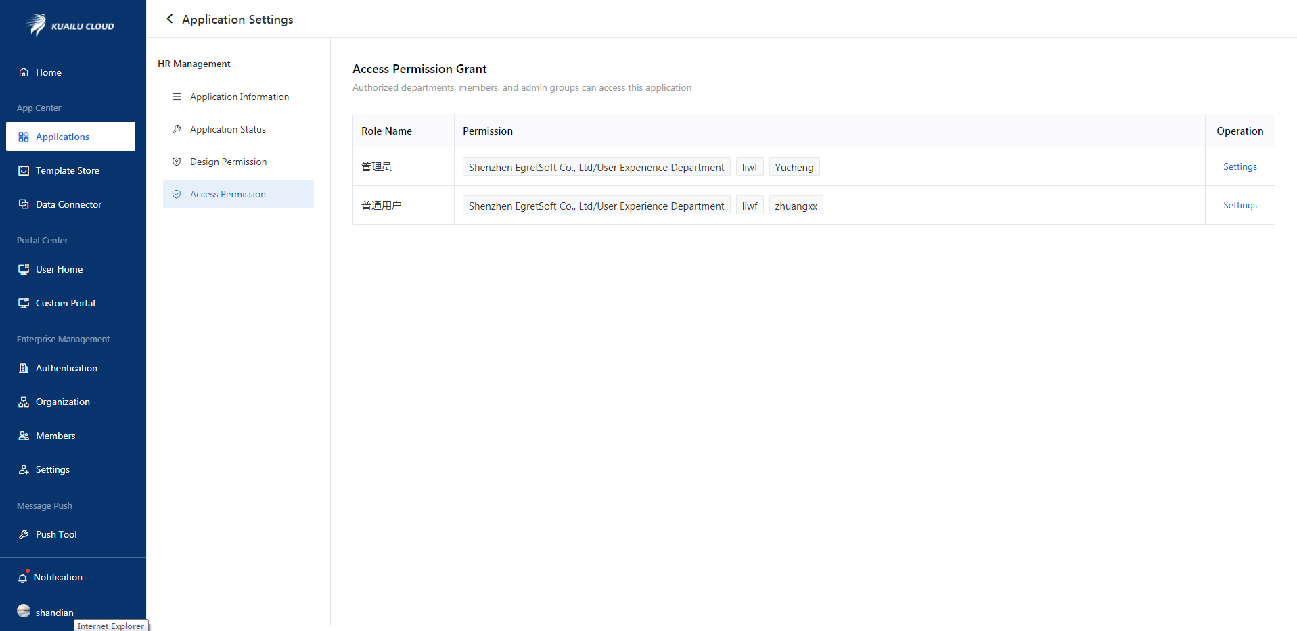Image resolution: width=1297 pixels, height=631 pixels.
Task: Click the zhuangxx member tag
Action: click(x=796, y=206)
